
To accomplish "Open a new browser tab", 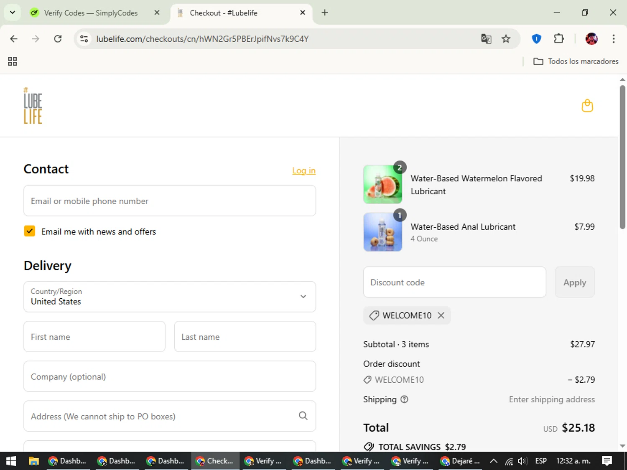I will 325,13.
